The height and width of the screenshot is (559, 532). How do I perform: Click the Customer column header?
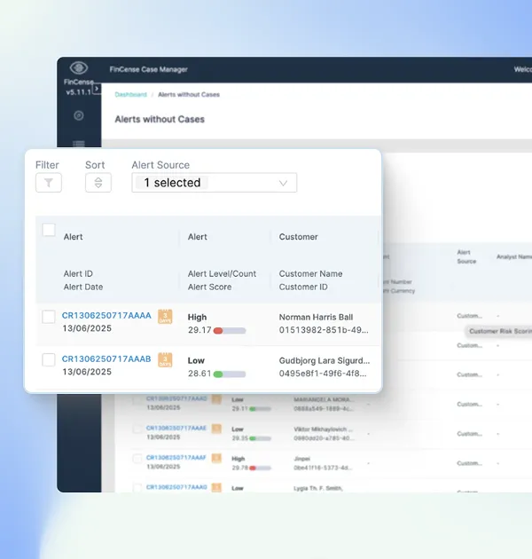[x=298, y=237]
